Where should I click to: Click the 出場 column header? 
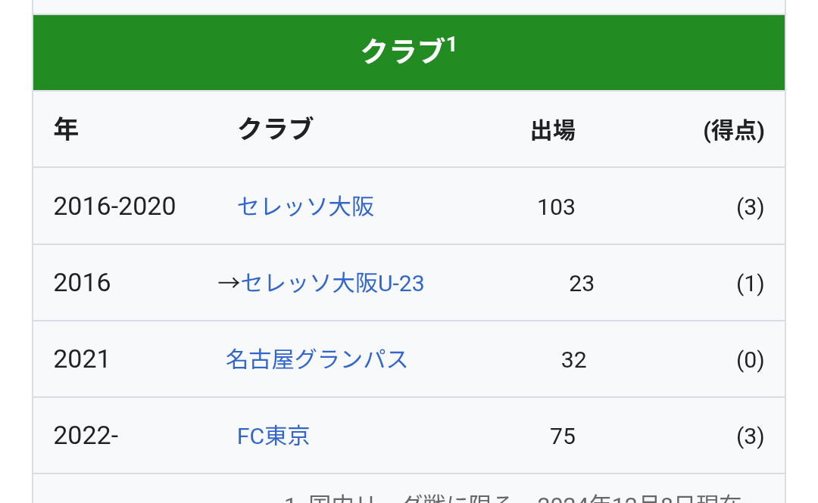tap(553, 130)
